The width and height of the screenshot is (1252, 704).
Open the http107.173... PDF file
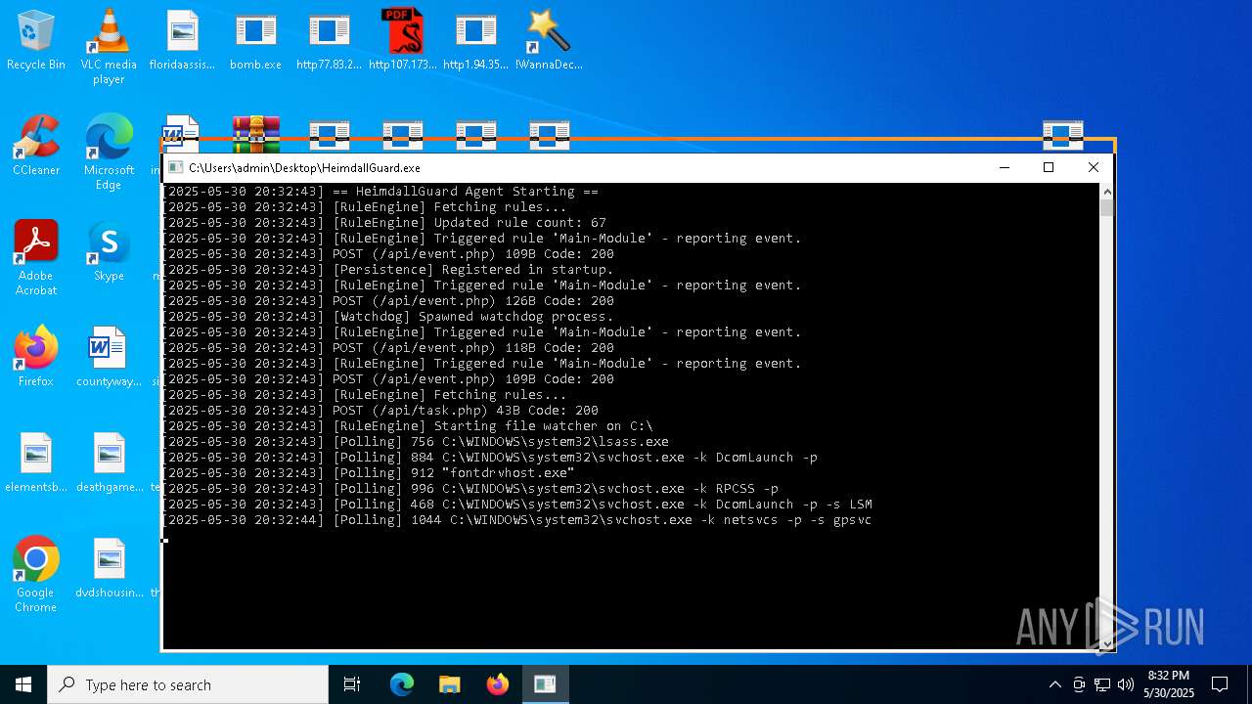(403, 40)
